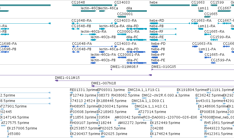This screenshot has height=138, width=234.
Task: Click the dila gene feature bar
Action: (x=137, y=11)
